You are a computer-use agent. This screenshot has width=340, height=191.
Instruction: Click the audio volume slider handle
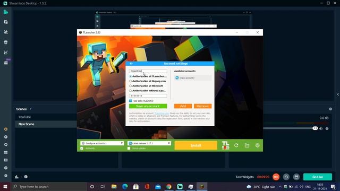pyautogui.click(x=315, y=128)
